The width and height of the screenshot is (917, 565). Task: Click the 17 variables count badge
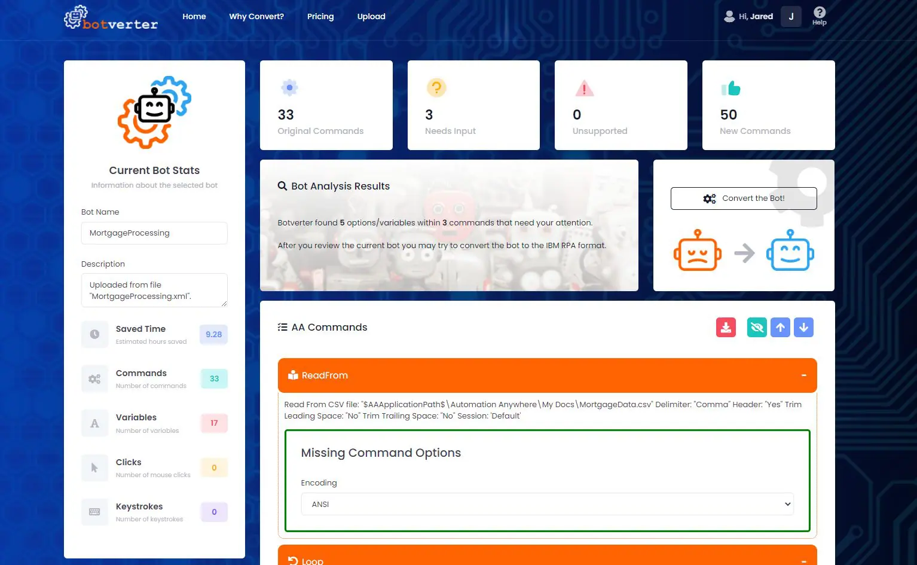(214, 423)
